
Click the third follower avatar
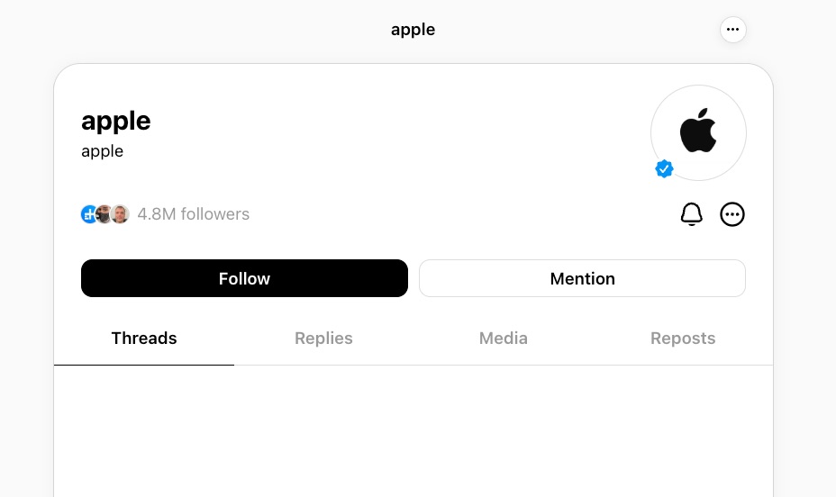pyautogui.click(x=121, y=214)
